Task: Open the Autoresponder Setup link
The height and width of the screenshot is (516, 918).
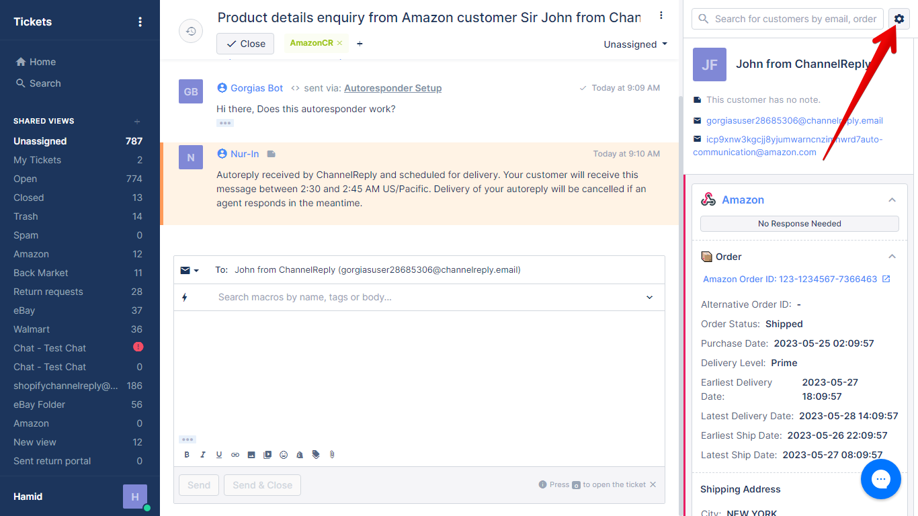Action: click(393, 88)
